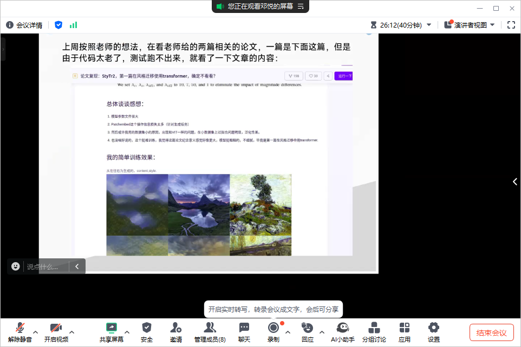Minimize the meeting window
521x347 pixels.
pos(480,8)
